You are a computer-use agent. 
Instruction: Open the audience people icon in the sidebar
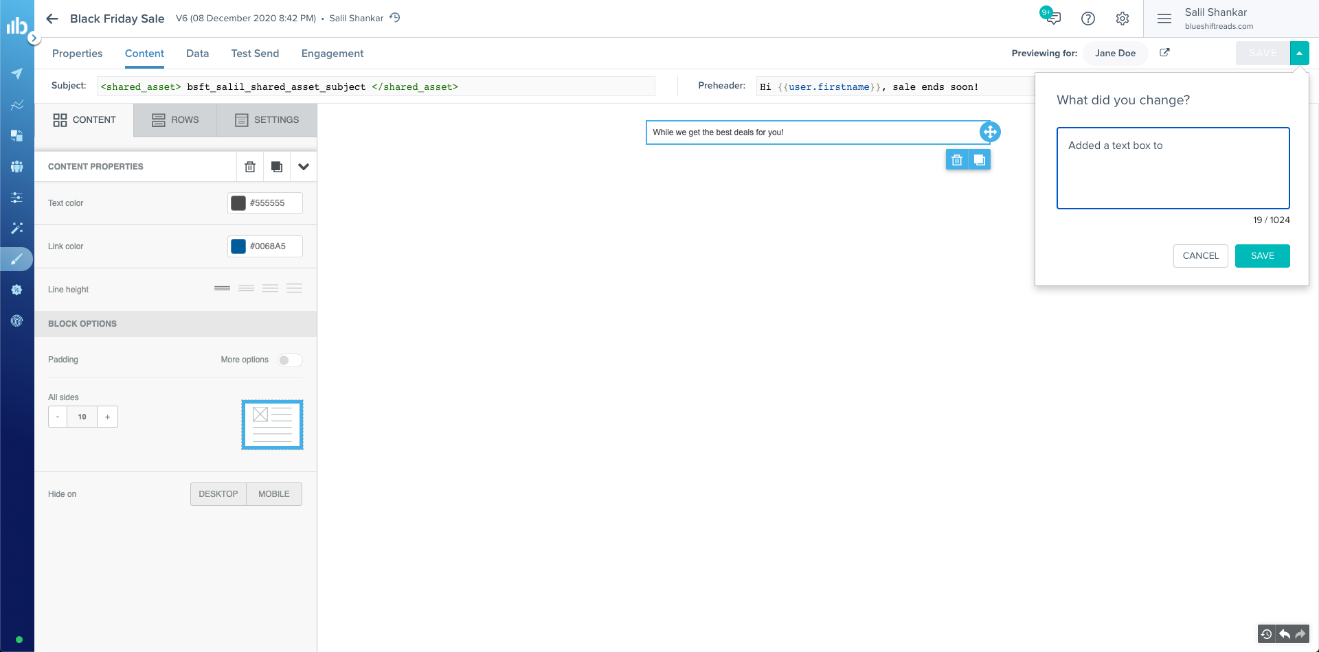(x=17, y=167)
